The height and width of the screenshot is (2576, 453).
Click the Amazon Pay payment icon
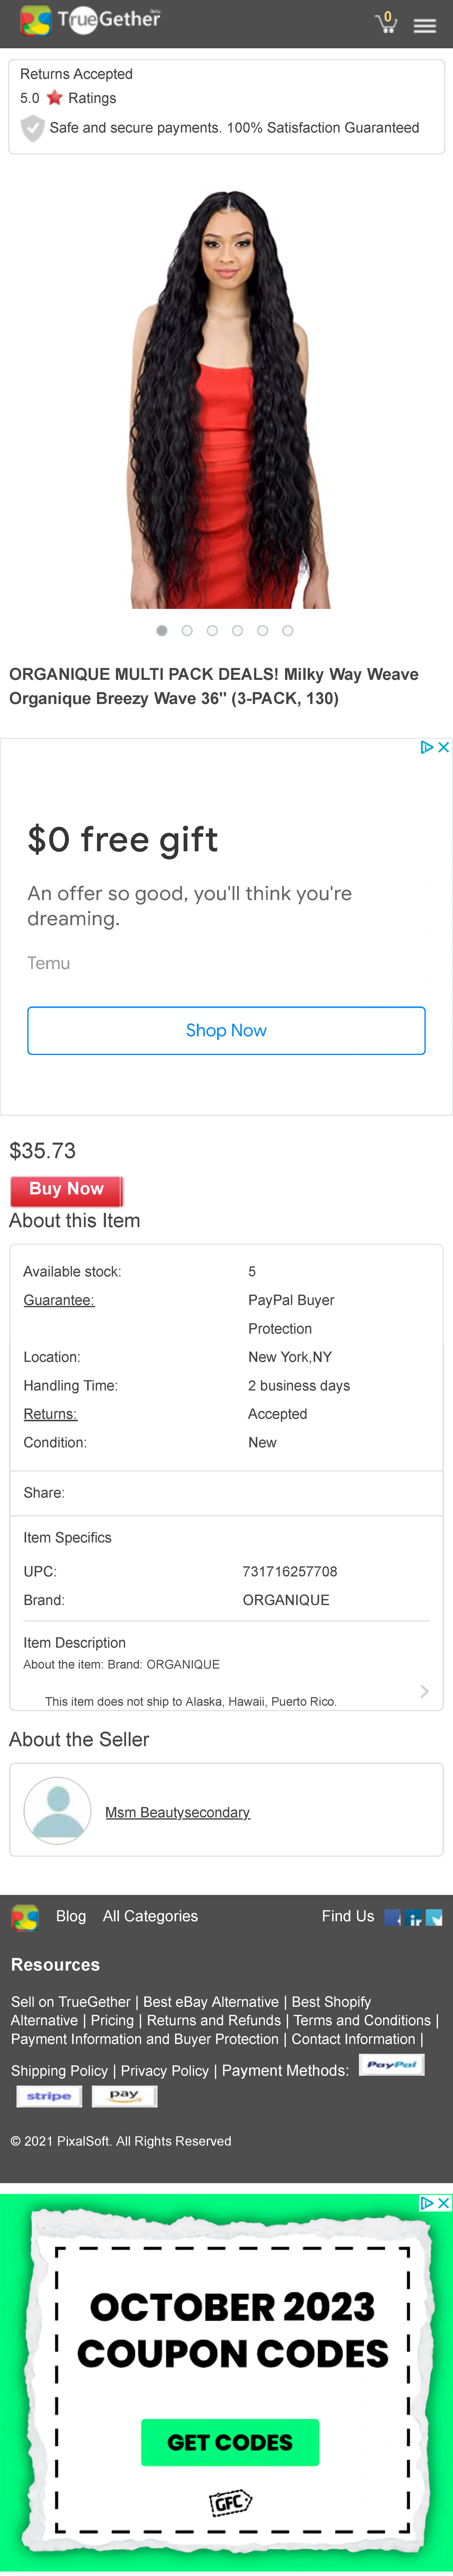[124, 2096]
